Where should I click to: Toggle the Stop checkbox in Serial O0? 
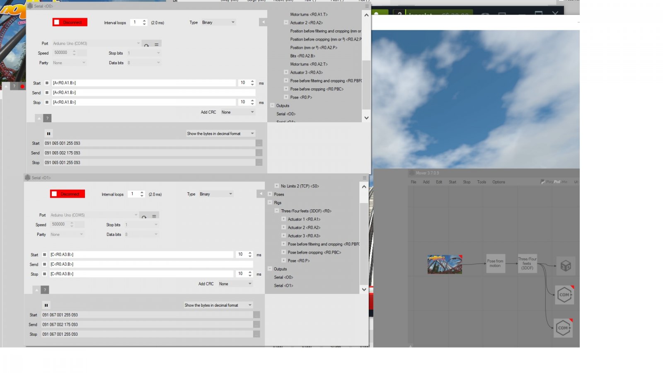tap(47, 102)
